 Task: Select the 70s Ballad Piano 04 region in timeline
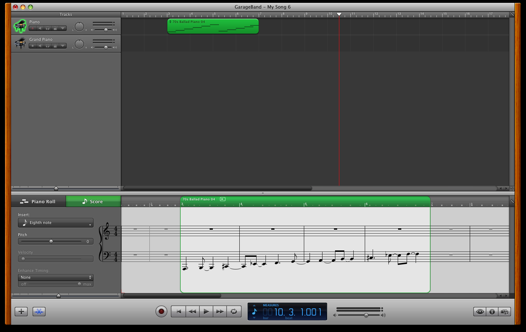[x=213, y=26]
